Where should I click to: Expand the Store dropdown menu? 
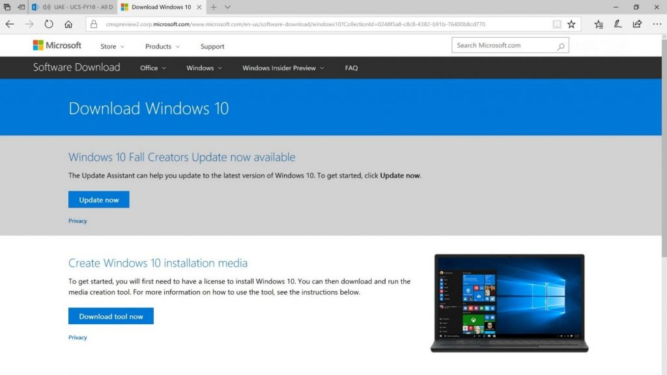[x=112, y=46]
